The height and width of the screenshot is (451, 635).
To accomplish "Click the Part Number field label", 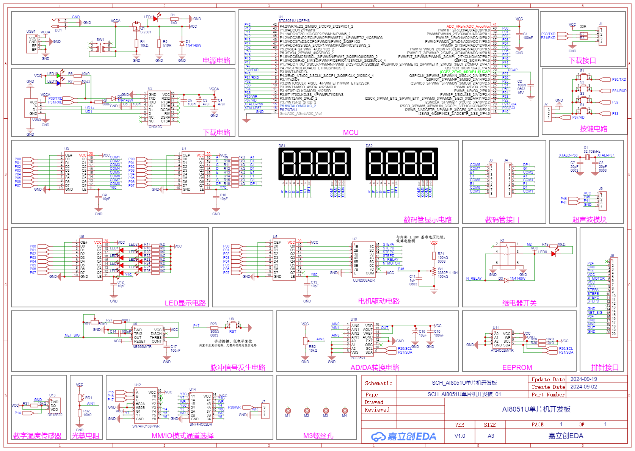I will (548, 395).
